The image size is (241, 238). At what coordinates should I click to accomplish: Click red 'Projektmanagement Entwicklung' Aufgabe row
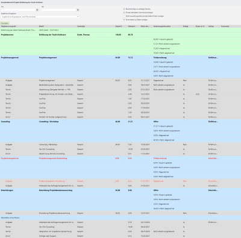(x=120, y=181)
